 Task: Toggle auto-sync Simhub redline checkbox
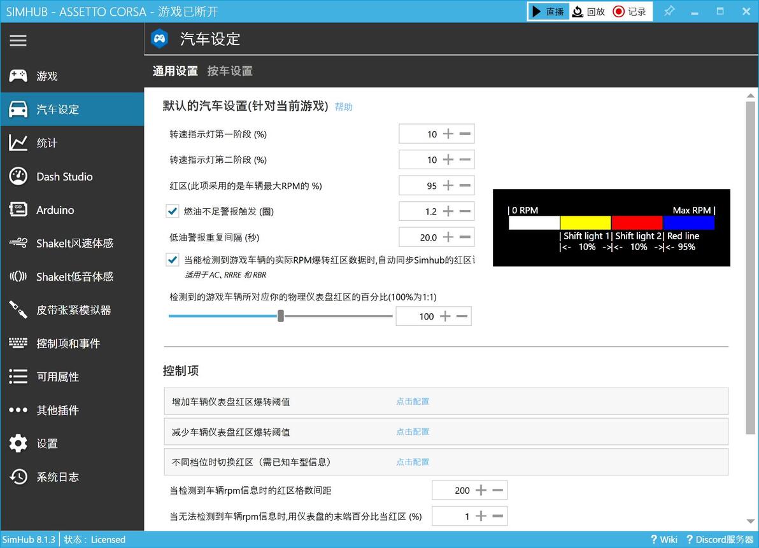(x=173, y=260)
